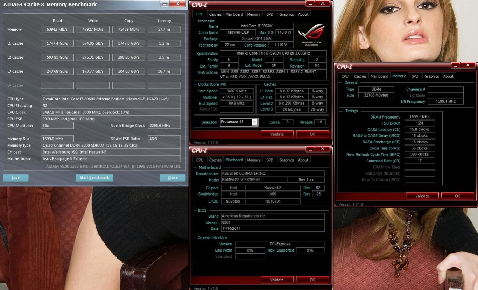Close the top CPU-Z CPU window
The width and height of the screenshot is (478, 290).
(x=323, y=3)
